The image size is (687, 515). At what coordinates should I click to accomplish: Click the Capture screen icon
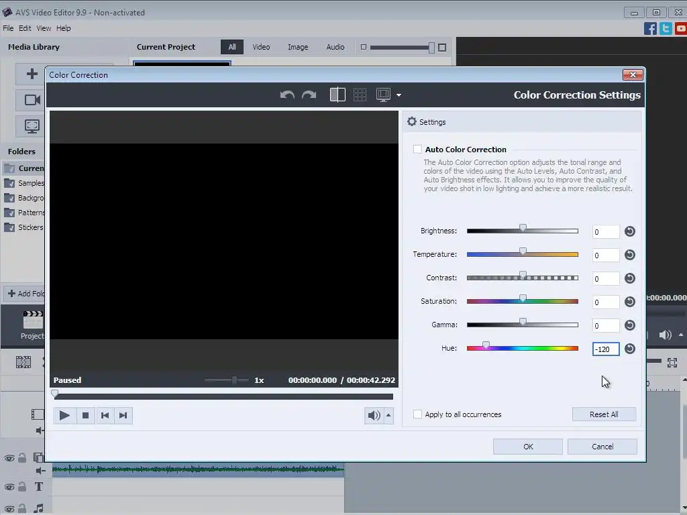32,126
